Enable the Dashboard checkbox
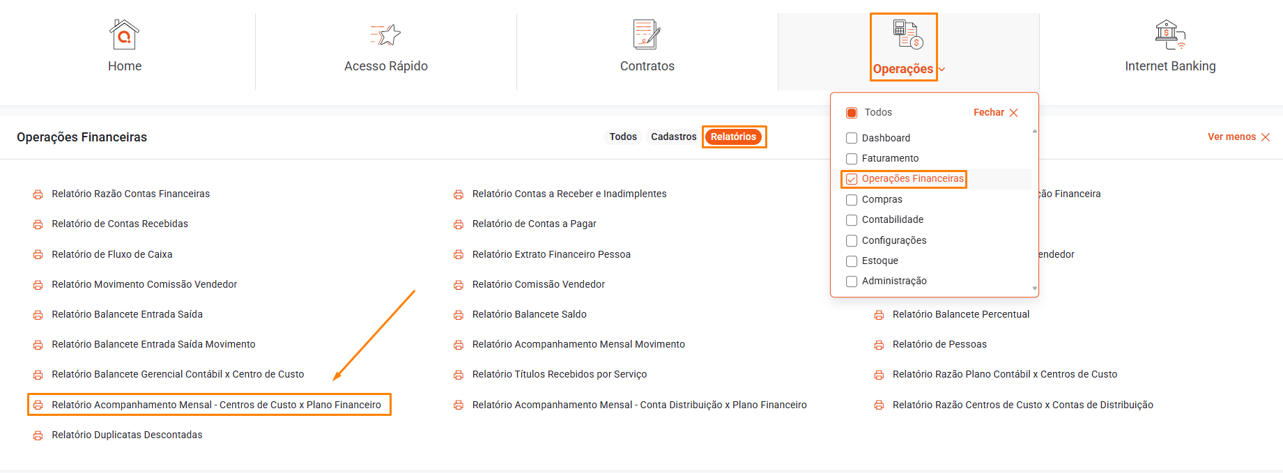 852,138
